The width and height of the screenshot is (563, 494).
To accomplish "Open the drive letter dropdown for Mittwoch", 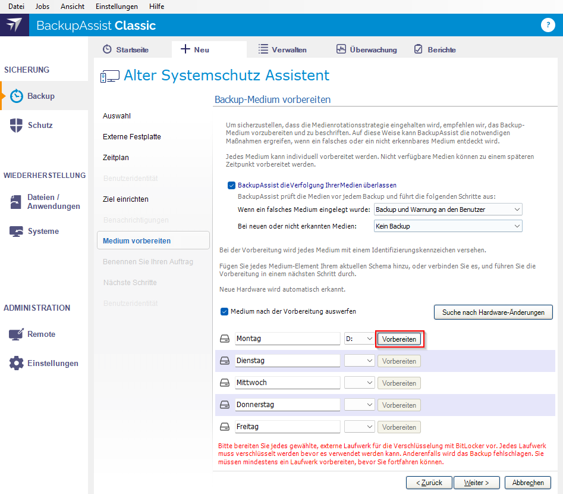I will [x=359, y=383].
